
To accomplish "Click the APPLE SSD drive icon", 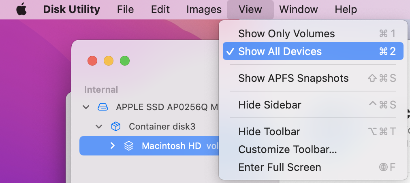I will pyautogui.click(x=103, y=107).
